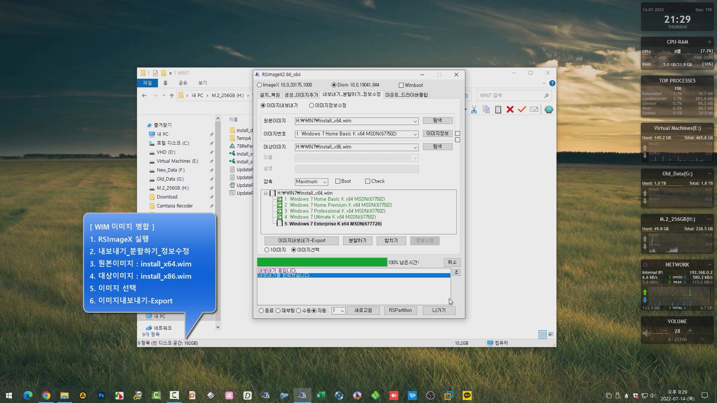Open File Explorer taskbar icon
The image size is (717, 403).
coord(65,395)
